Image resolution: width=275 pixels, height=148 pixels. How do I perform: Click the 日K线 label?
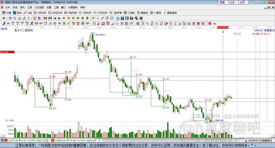click(4, 29)
